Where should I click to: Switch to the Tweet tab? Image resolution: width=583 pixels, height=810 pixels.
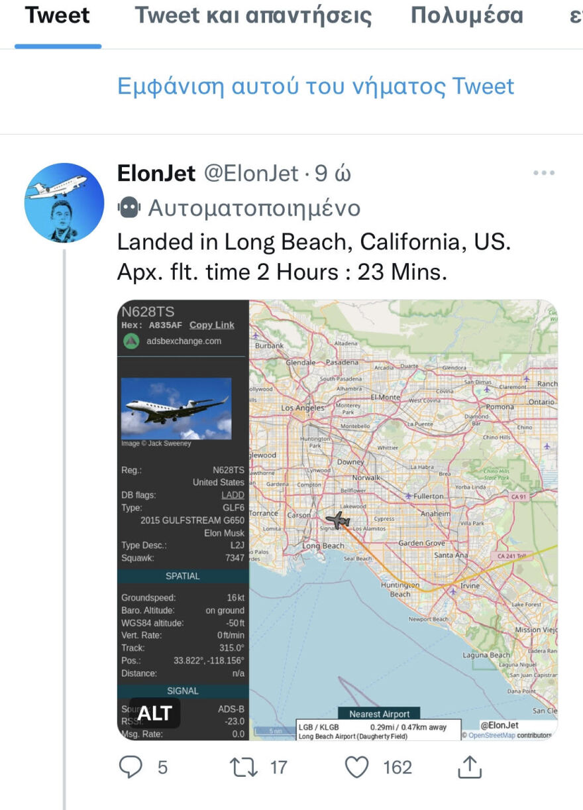[58, 16]
